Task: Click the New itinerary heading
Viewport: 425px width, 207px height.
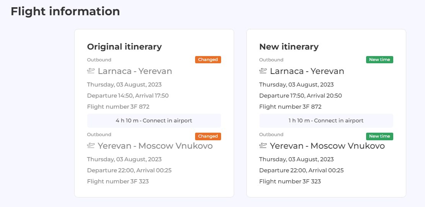Action: pos(289,47)
